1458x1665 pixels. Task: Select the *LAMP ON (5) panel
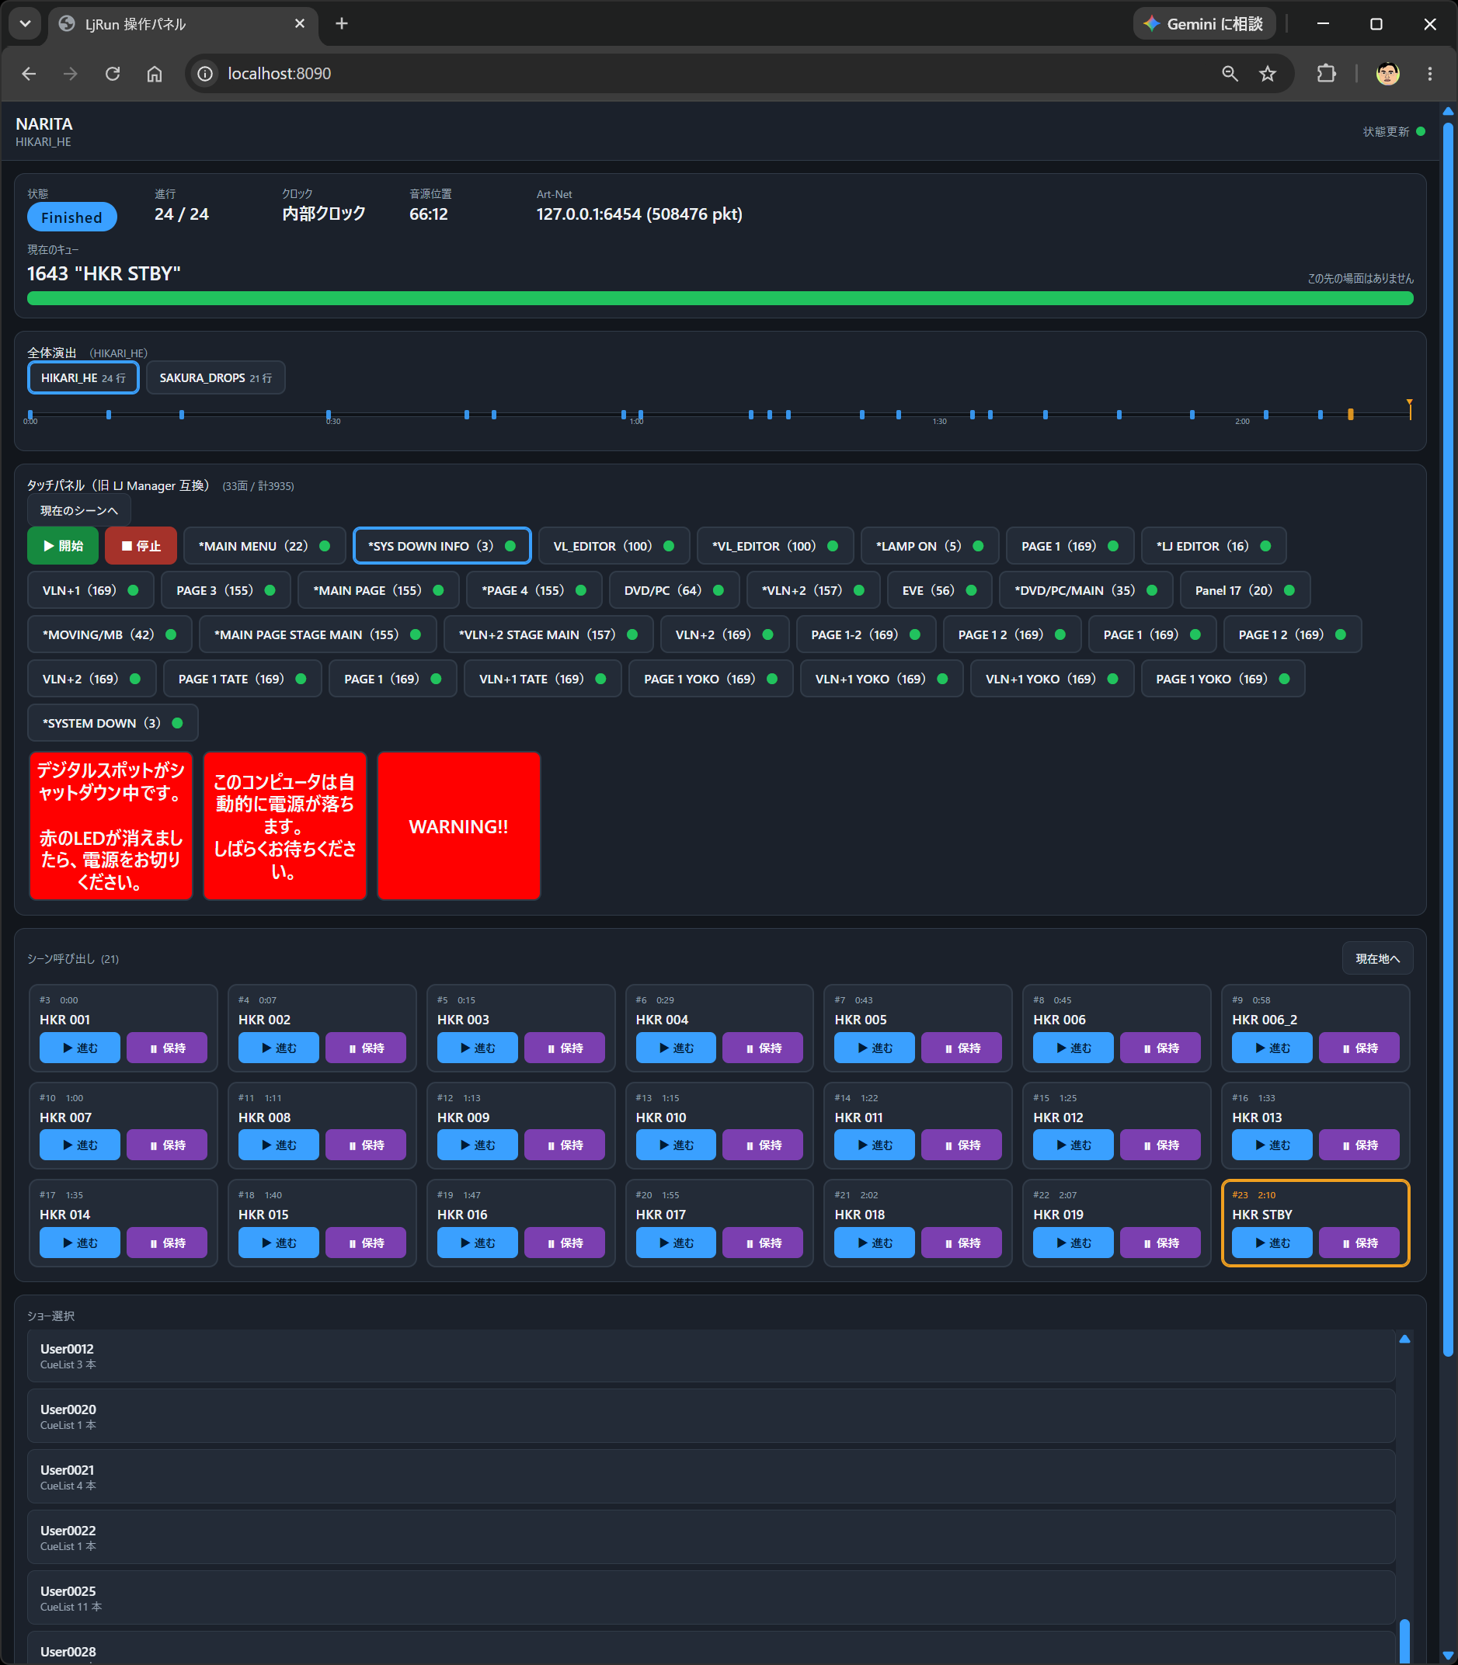click(x=929, y=546)
